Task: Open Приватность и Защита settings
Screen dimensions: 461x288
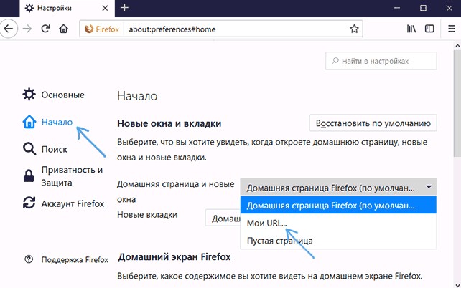Action: [62, 176]
